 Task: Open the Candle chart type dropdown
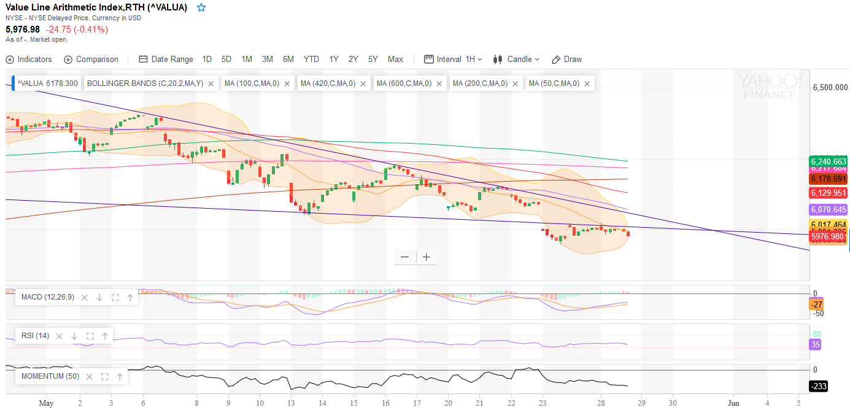click(516, 60)
